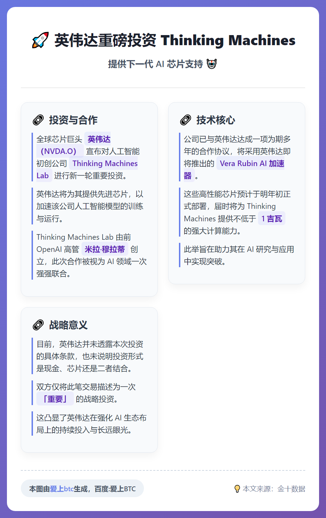Screen dimensions: 326x518
Task: Click the 英伟达 (NVDA.O) highlighted tag
Action: [x=74, y=145]
